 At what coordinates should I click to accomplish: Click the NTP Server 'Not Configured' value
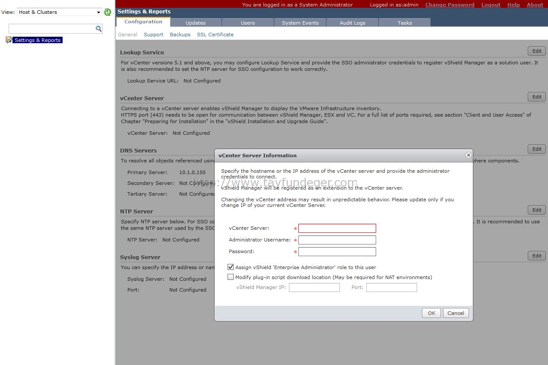[181, 240]
